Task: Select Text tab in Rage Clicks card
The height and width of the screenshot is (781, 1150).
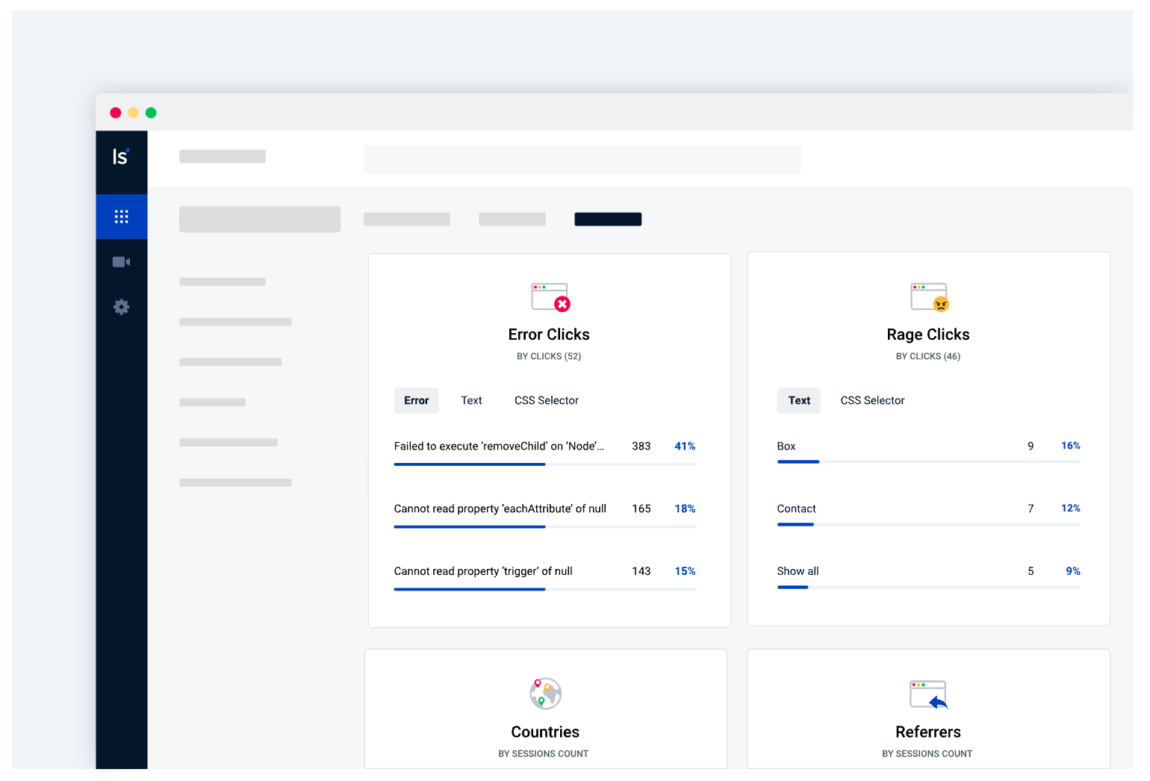Action: point(799,400)
